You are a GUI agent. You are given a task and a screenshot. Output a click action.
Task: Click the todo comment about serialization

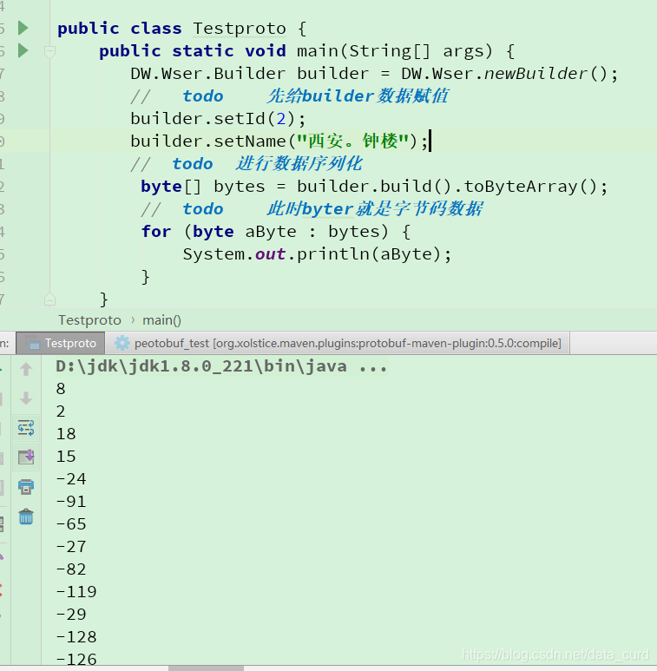pyautogui.click(x=246, y=164)
